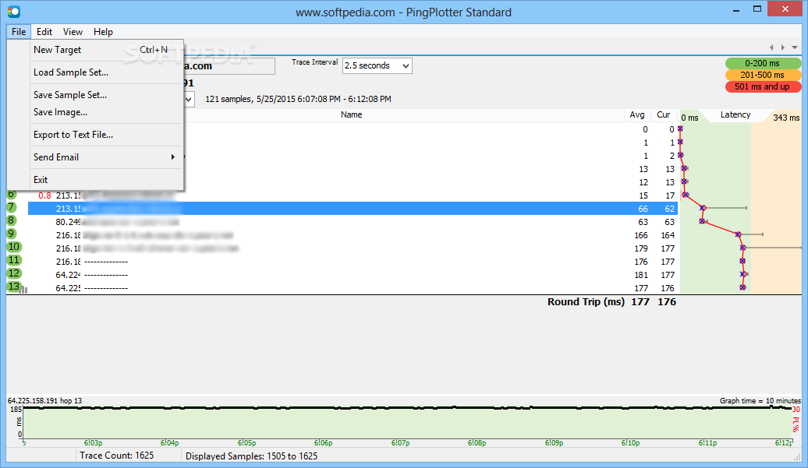Select hop 9 green circle icon

click(x=12, y=234)
